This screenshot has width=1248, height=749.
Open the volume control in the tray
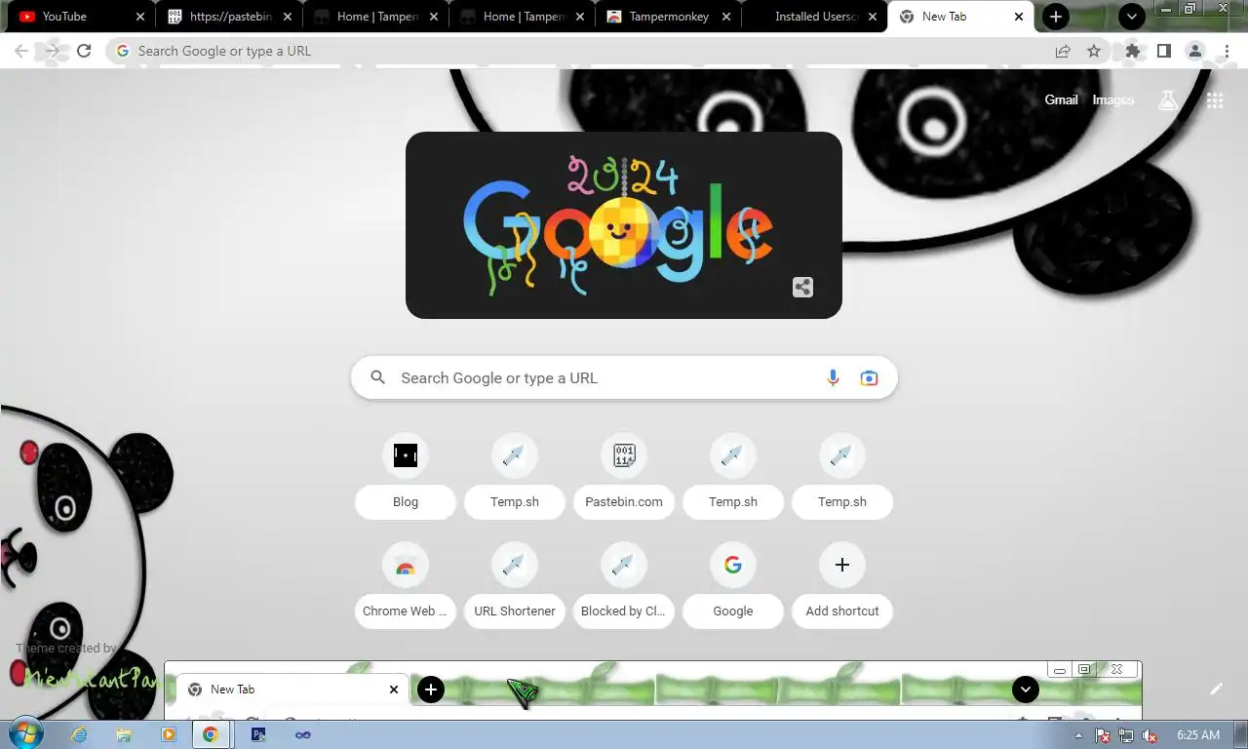1150,735
